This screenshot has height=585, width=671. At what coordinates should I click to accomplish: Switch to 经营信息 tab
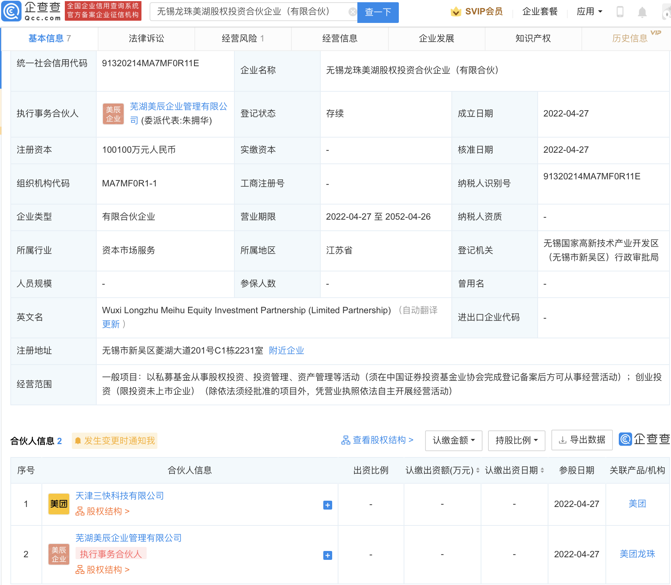(340, 38)
